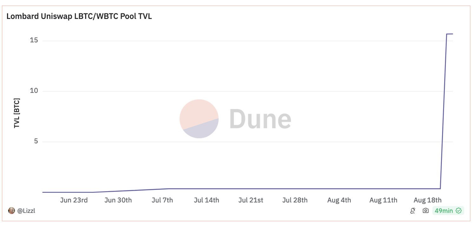
Task: Click the 5 y-axis value label
Action: coord(36,141)
